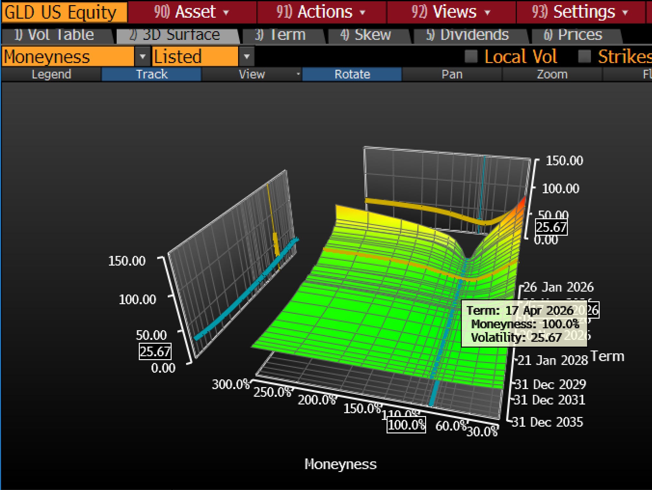Toggle the Track mode button
The width and height of the screenshot is (652, 490).
152,74
